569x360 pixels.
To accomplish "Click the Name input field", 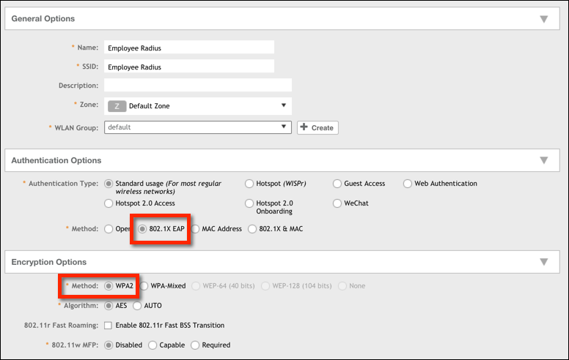I will tap(188, 48).
